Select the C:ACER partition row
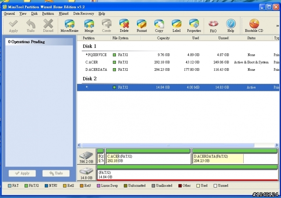The height and width of the screenshot is (198, 281). (x=178, y=62)
